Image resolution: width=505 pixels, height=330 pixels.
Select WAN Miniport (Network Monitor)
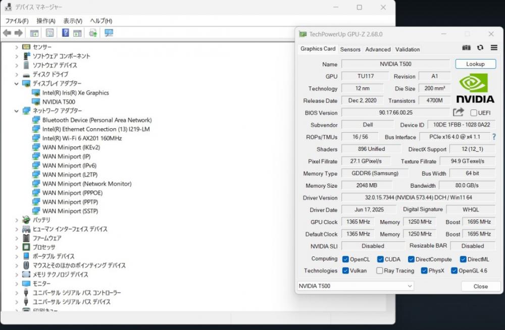point(87,184)
